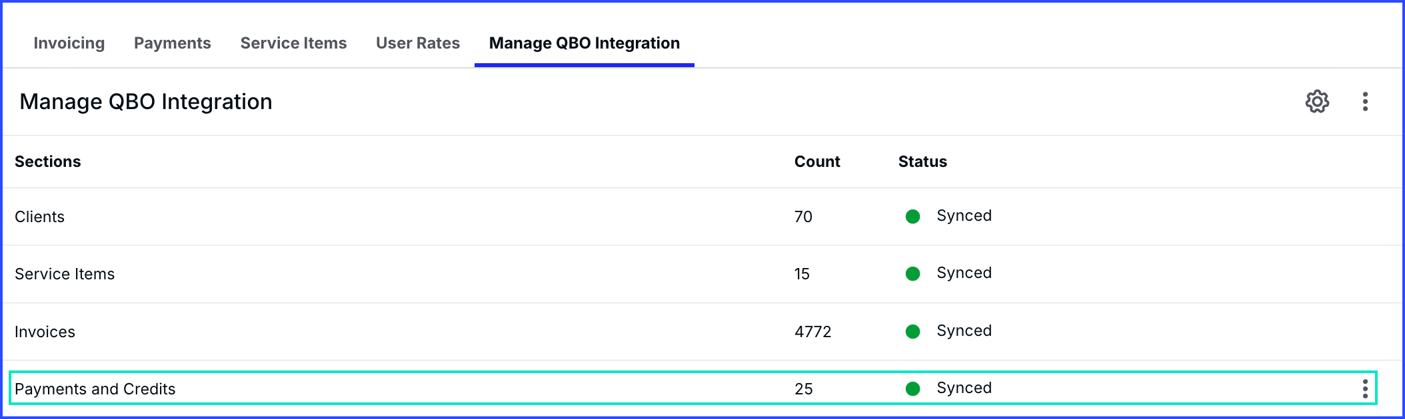1405x419 pixels.
Task: Click Synced status in Payments and Credits row
Action: point(964,388)
